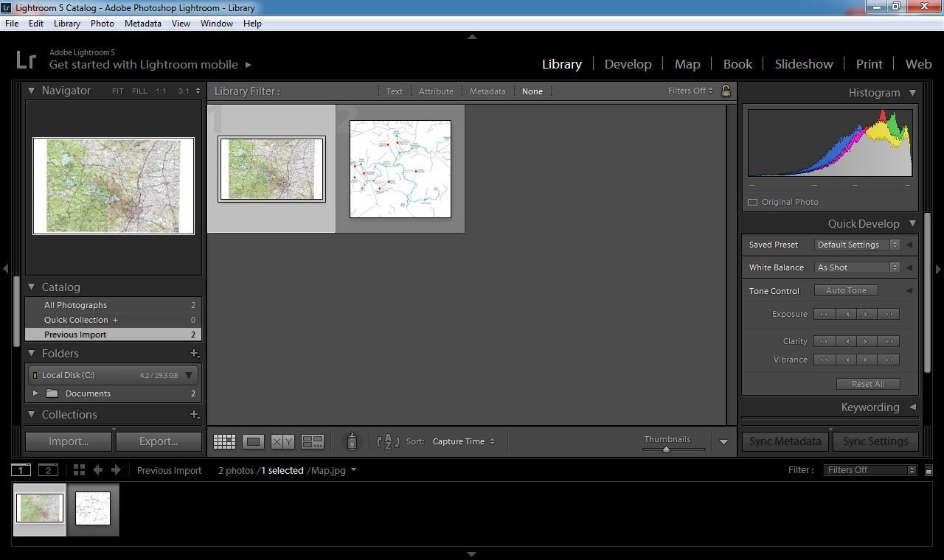
Task: Expand the Documents folder tree
Action: [35, 393]
